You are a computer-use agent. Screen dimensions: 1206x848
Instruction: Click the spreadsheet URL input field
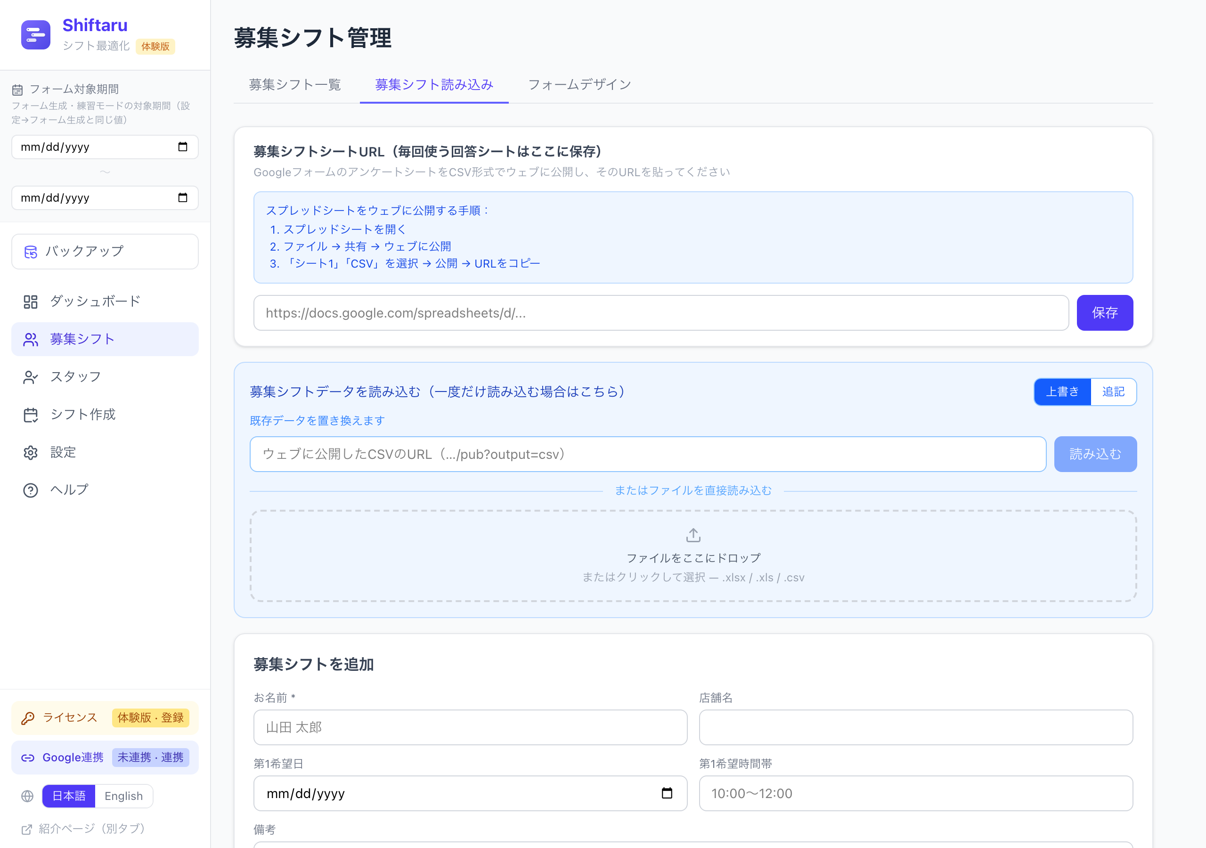[661, 313]
